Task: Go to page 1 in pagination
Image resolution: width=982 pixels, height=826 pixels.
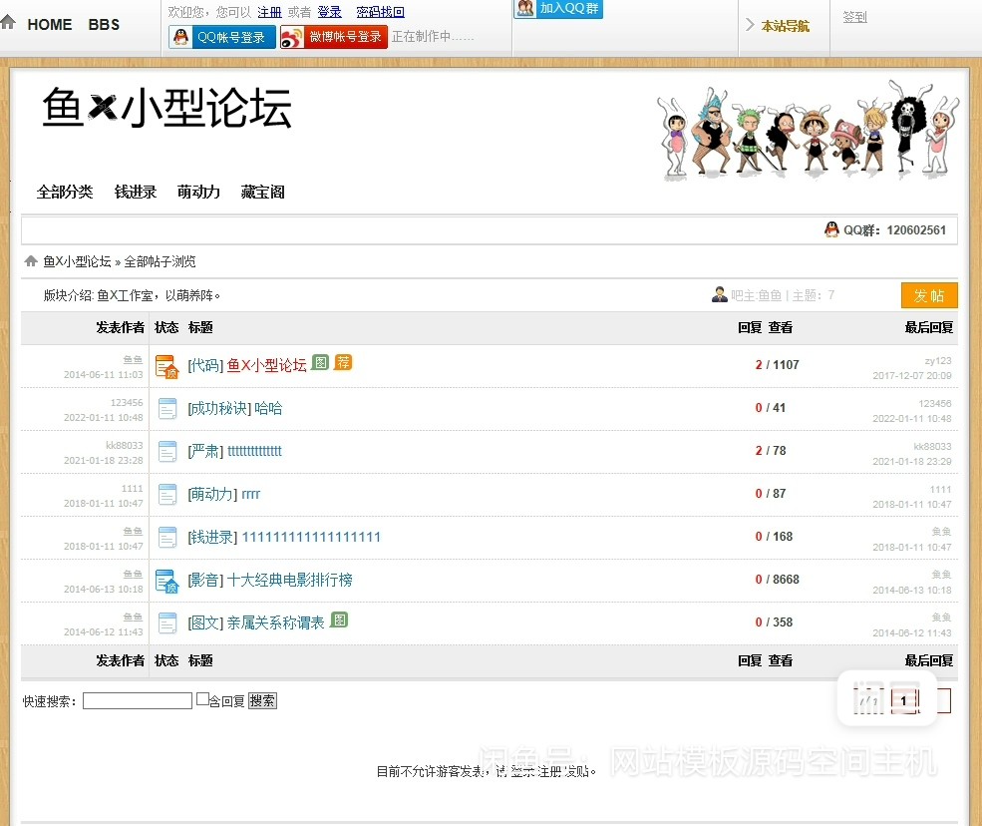Action: (x=903, y=700)
